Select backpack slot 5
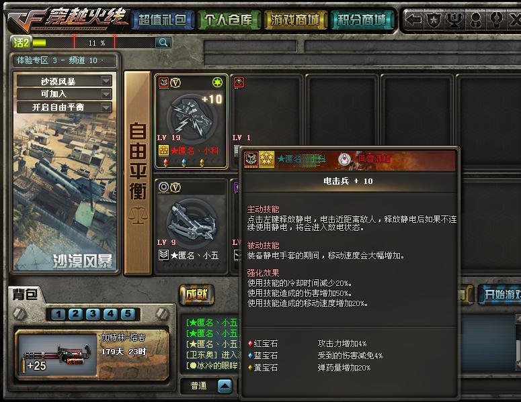Viewport: 521px width, 402px height. coord(128,314)
